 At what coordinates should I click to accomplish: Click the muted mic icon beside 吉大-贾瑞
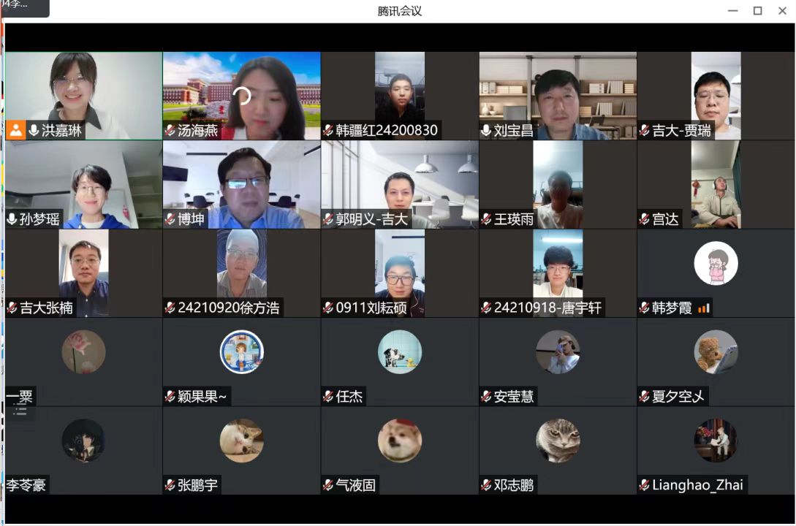(x=644, y=131)
